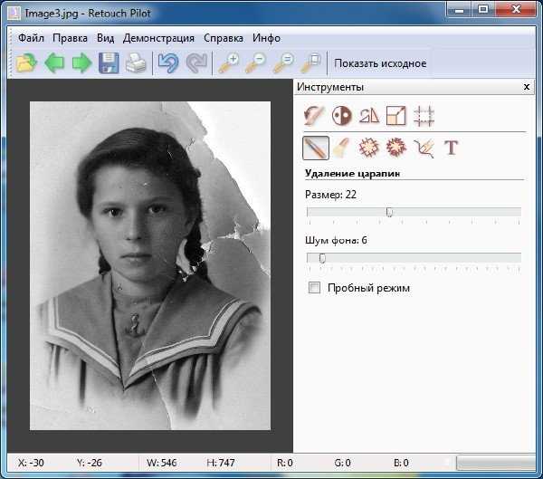Image resolution: width=543 pixels, height=479 pixels.
Task: Go to next image with right green arrow
Action: tap(81, 62)
